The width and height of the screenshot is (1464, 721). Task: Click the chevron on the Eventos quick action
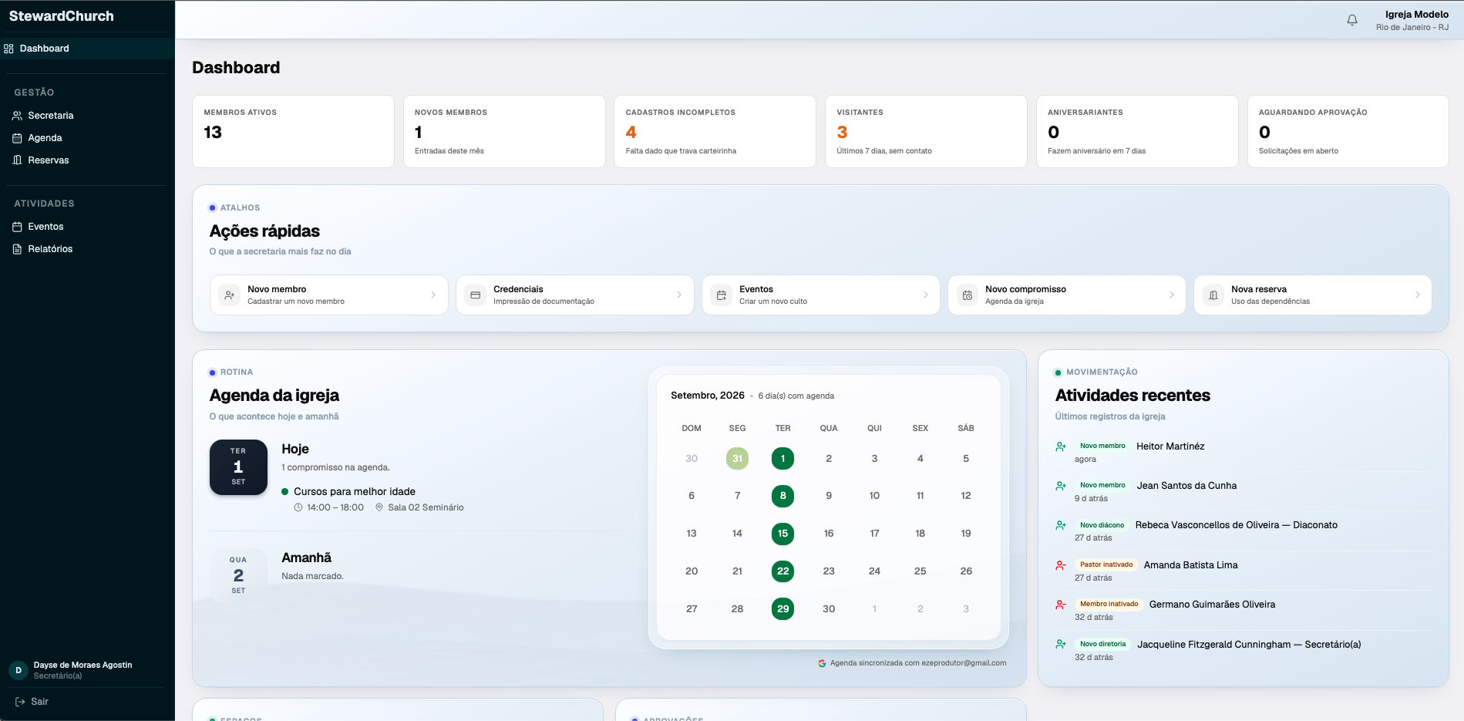pos(926,295)
